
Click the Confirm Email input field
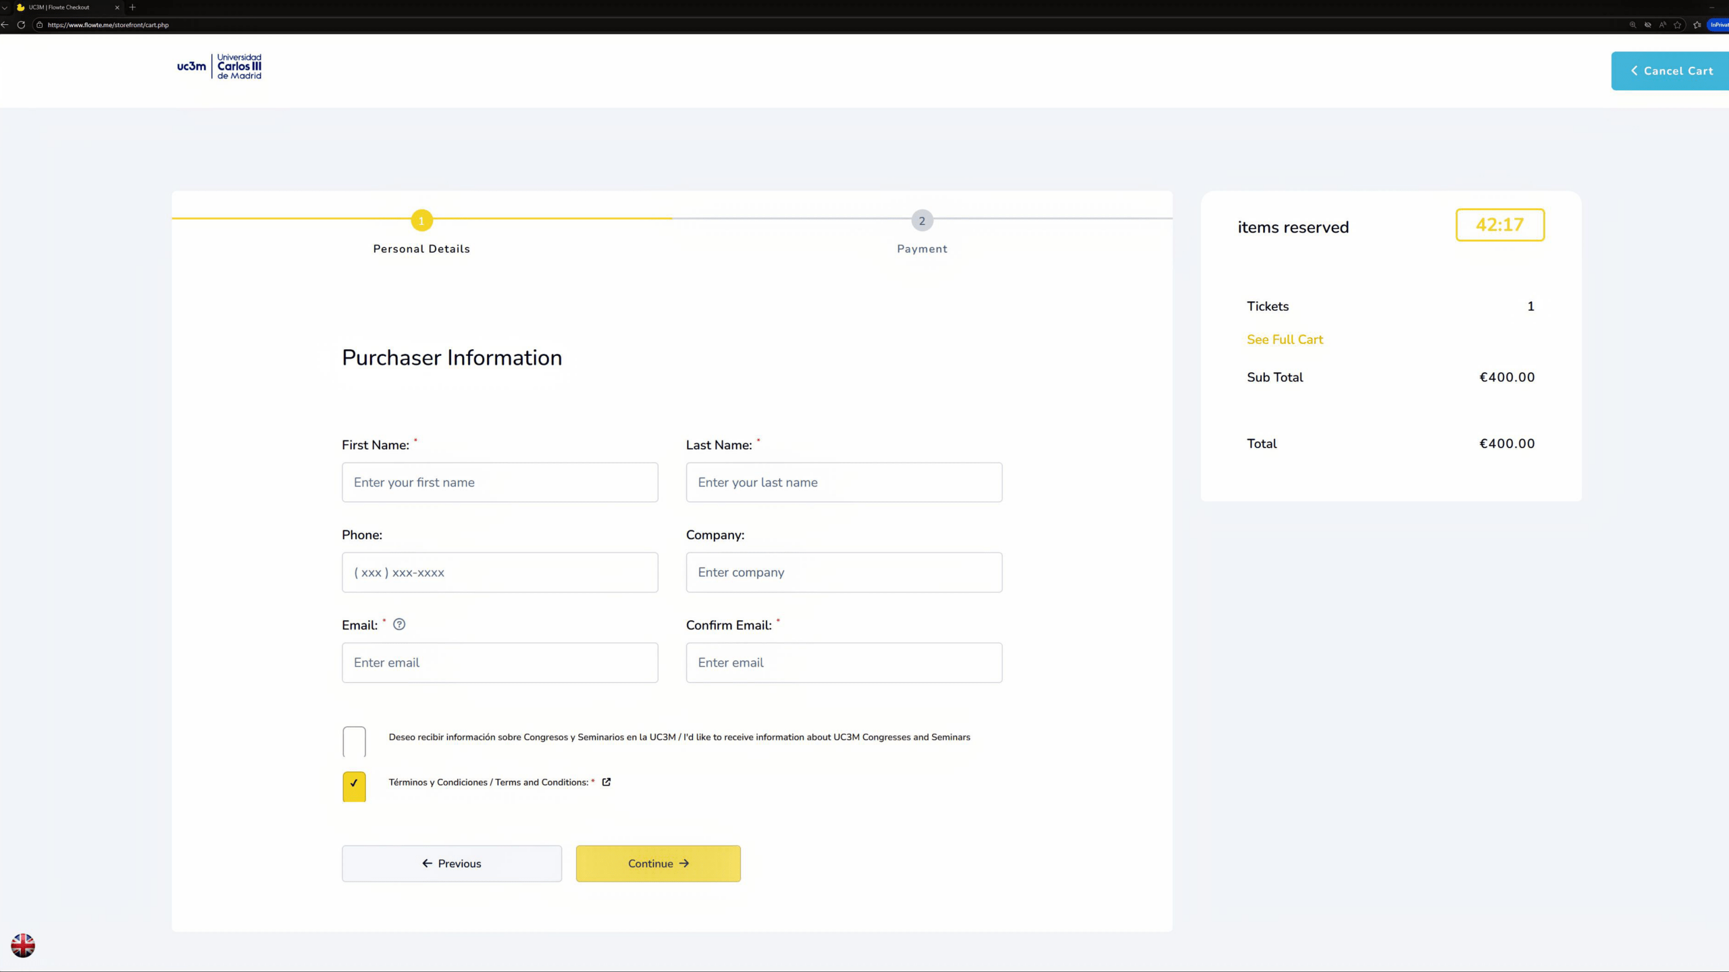click(x=844, y=663)
